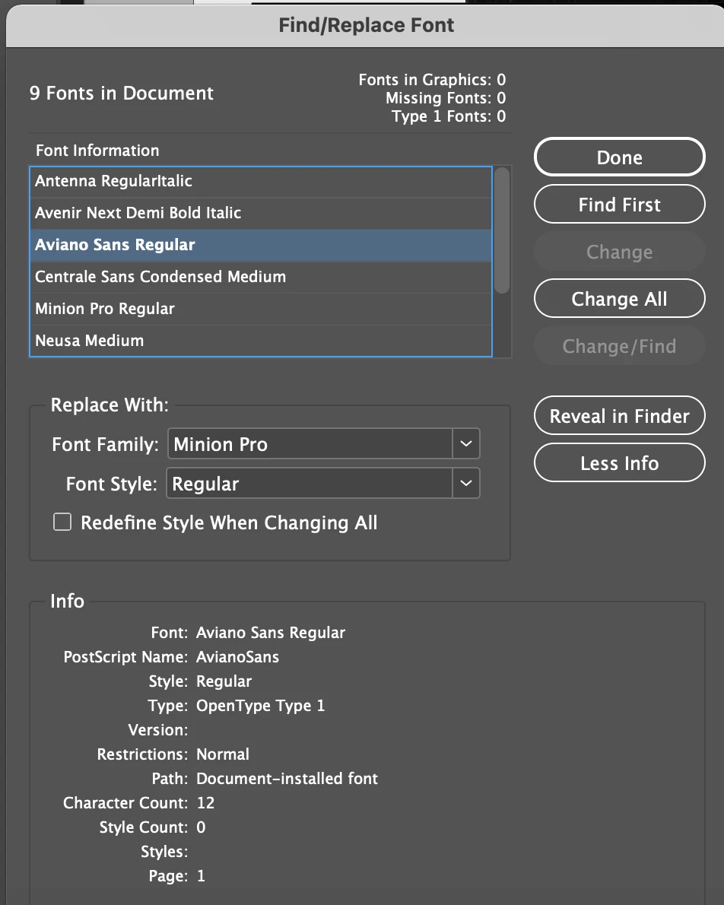724x905 pixels.
Task: Click the Info Font value Aviano Sans Regular
Action: [271, 633]
